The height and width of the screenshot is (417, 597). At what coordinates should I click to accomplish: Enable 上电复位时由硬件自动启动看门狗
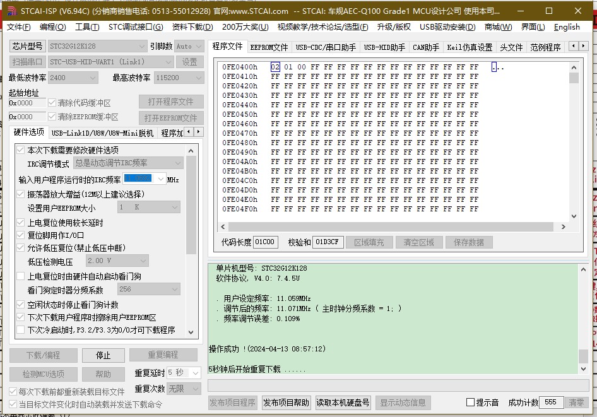(x=21, y=276)
